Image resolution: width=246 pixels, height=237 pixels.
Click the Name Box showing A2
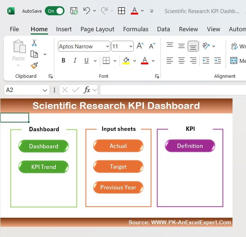click(x=27, y=90)
